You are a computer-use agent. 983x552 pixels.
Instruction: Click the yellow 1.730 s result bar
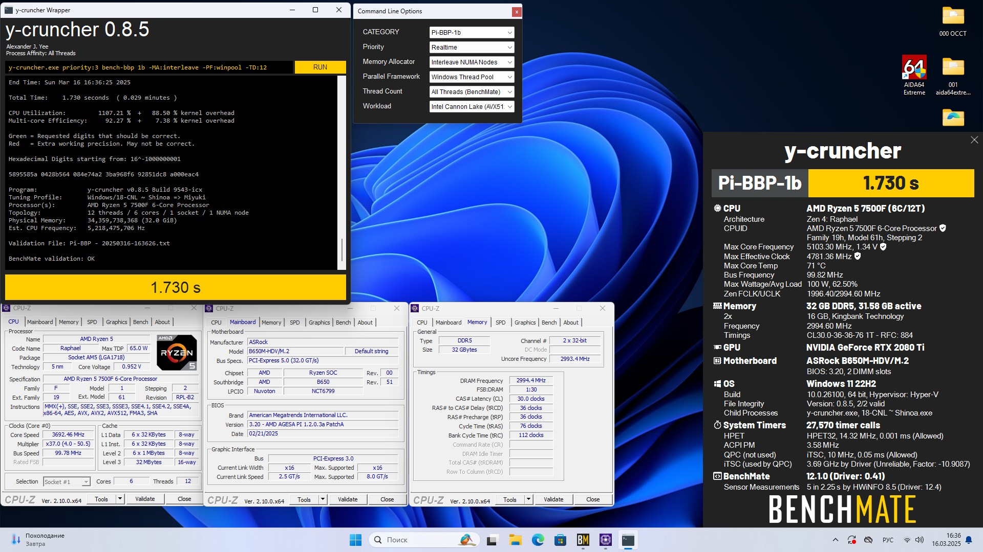[175, 287]
